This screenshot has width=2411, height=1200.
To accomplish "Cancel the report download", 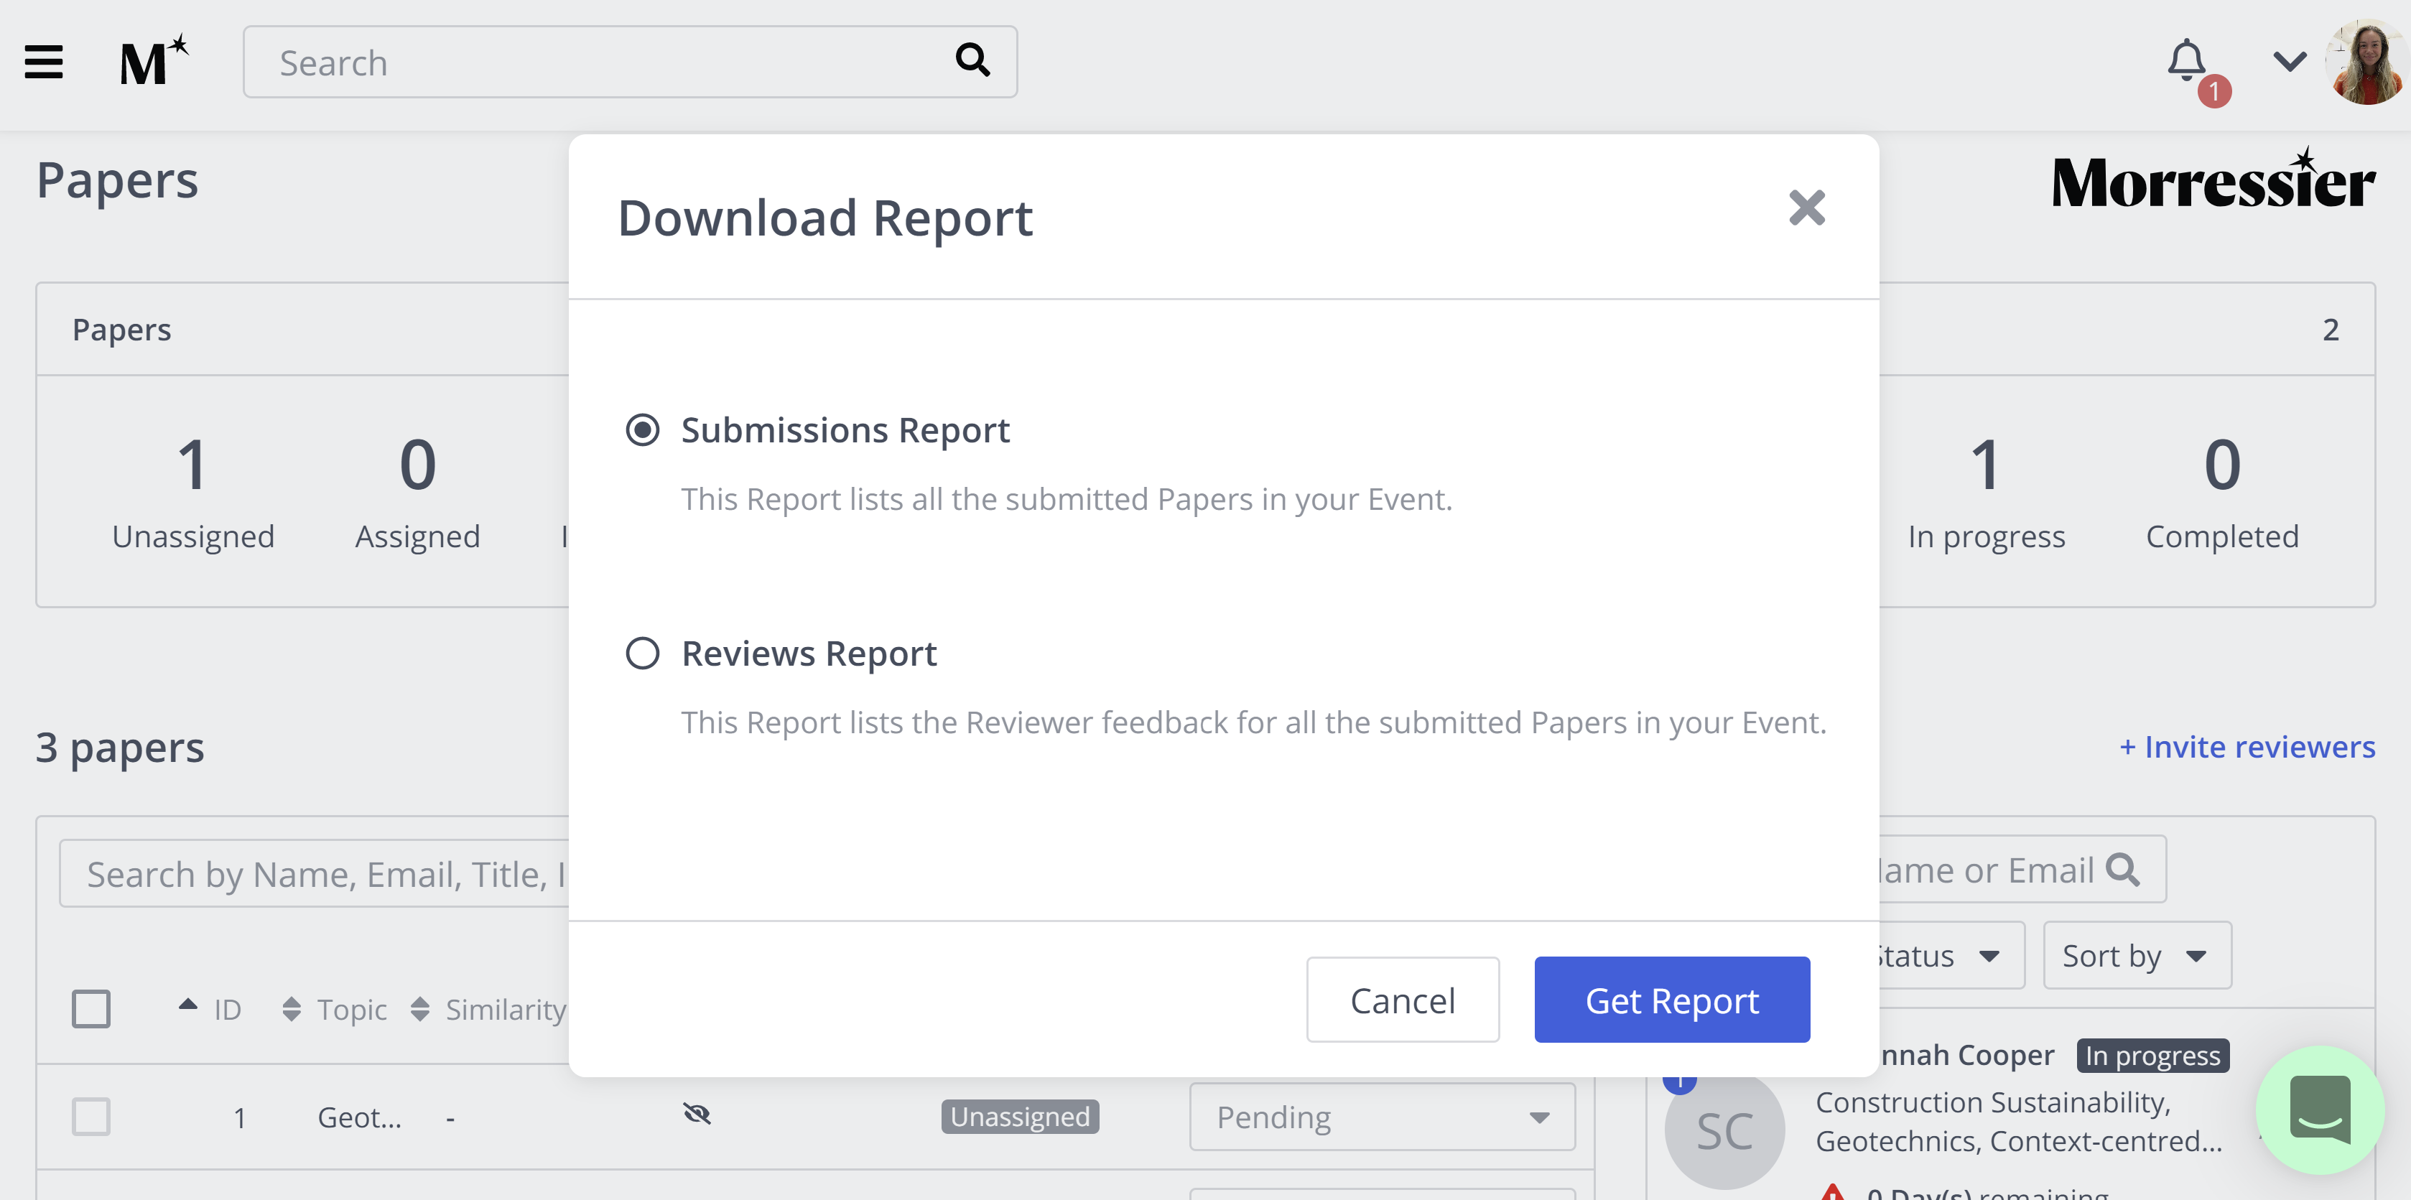I will click(1402, 1000).
